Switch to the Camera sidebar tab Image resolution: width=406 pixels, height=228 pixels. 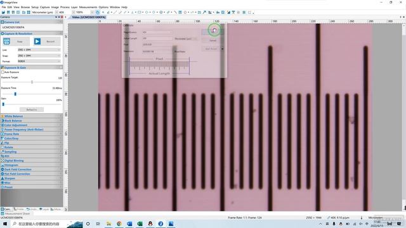coord(6,209)
